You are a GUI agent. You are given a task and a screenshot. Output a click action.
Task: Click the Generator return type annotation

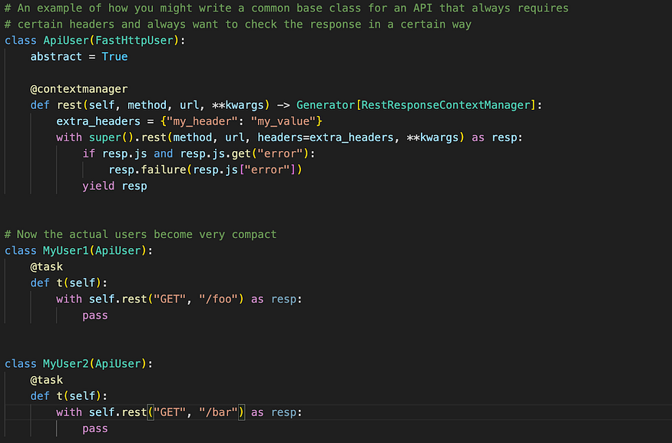[326, 105]
